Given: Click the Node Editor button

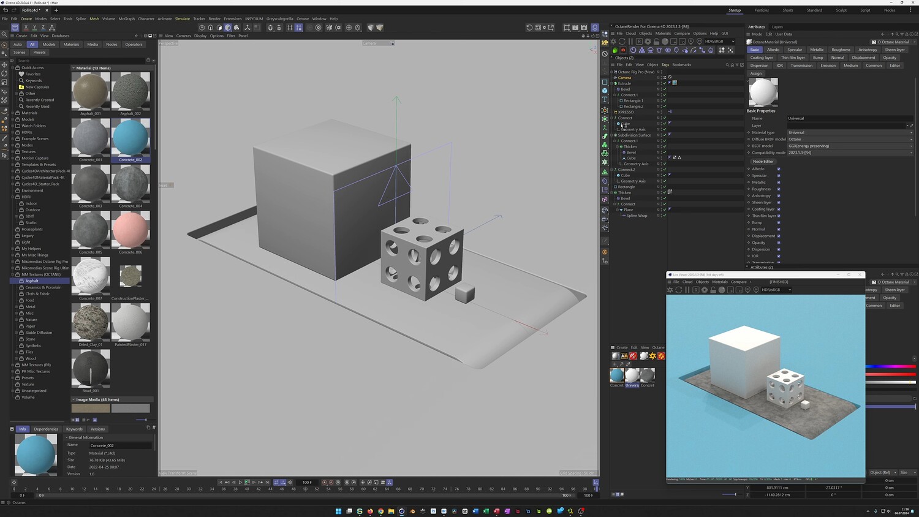Looking at the screenshot, I should [763, 161].
